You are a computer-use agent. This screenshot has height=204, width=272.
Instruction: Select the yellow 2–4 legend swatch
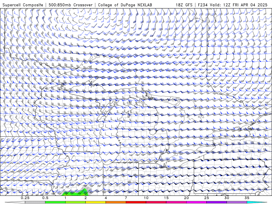[96, 202]
